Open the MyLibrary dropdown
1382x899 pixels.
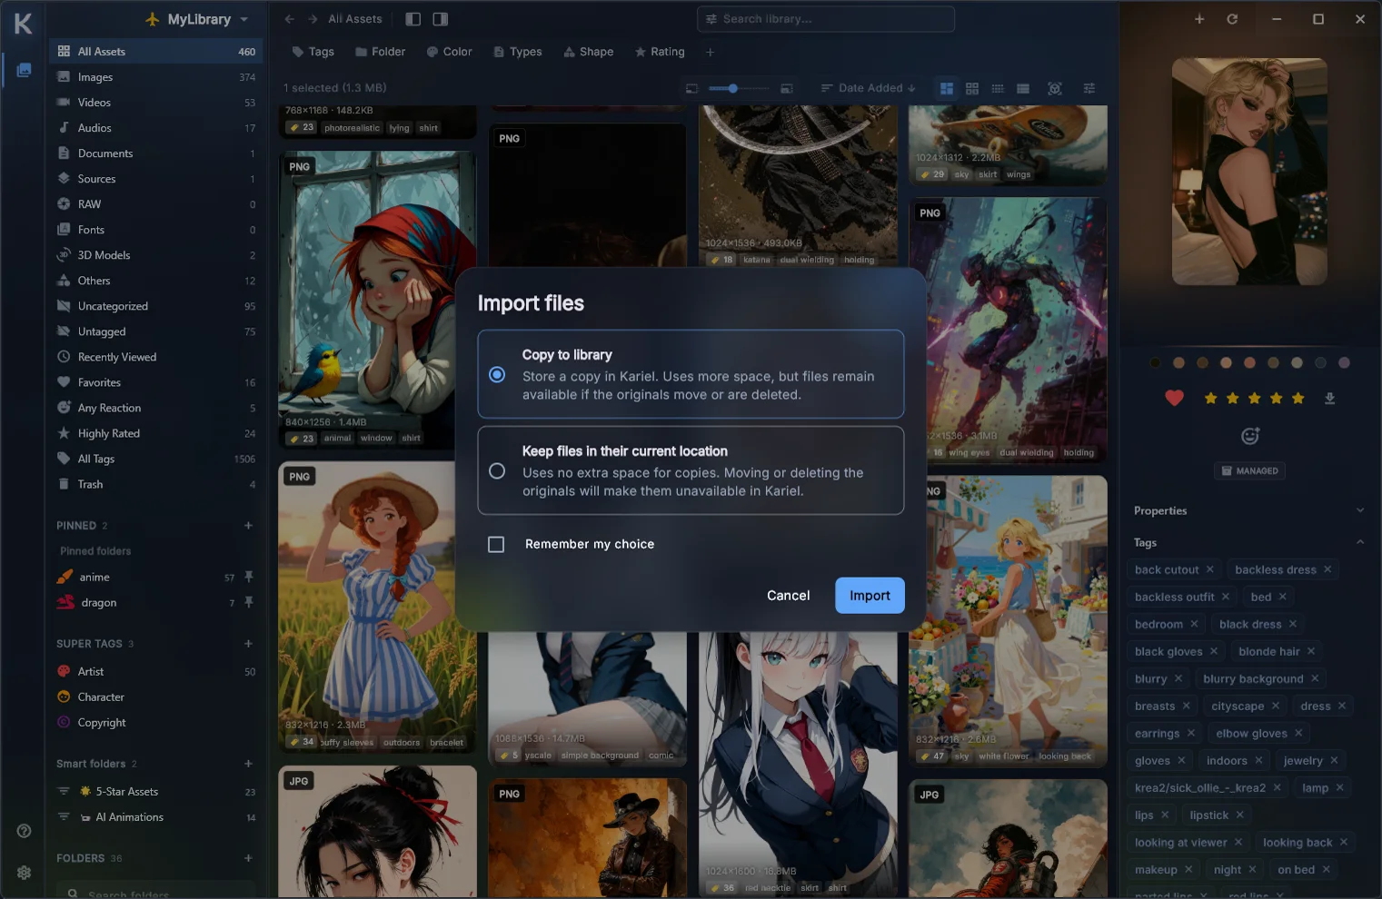tap(197, 19)
